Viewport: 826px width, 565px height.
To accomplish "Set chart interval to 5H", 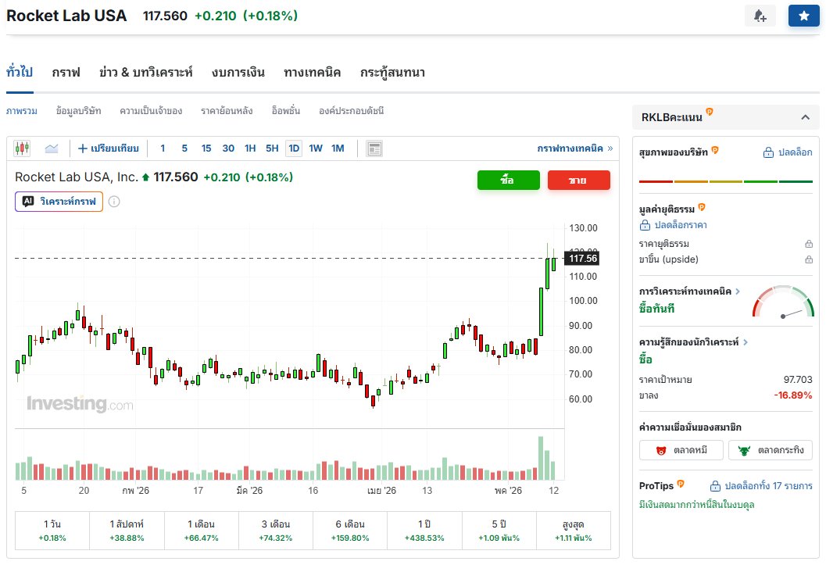I will tap(272, 148).
